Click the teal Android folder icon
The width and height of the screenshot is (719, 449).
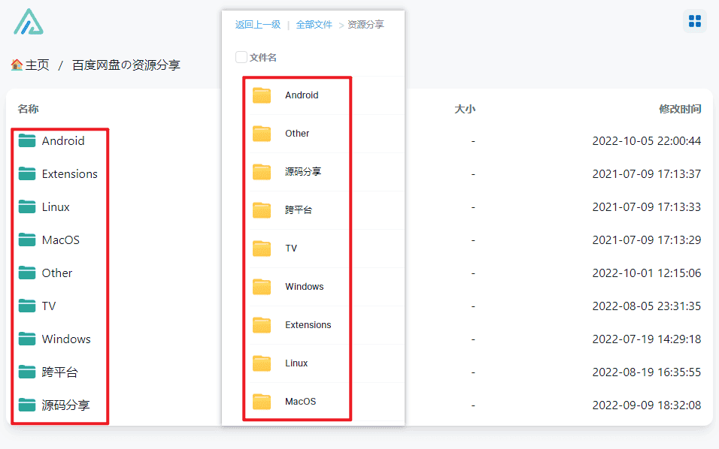(x=27, y=140)
